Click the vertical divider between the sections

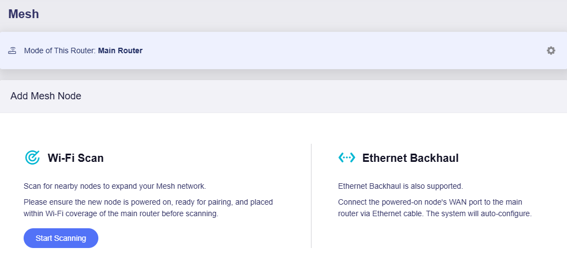pos(311,196)
